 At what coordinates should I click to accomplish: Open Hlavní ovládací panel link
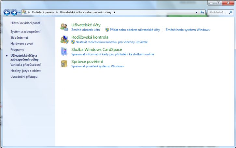25,23
